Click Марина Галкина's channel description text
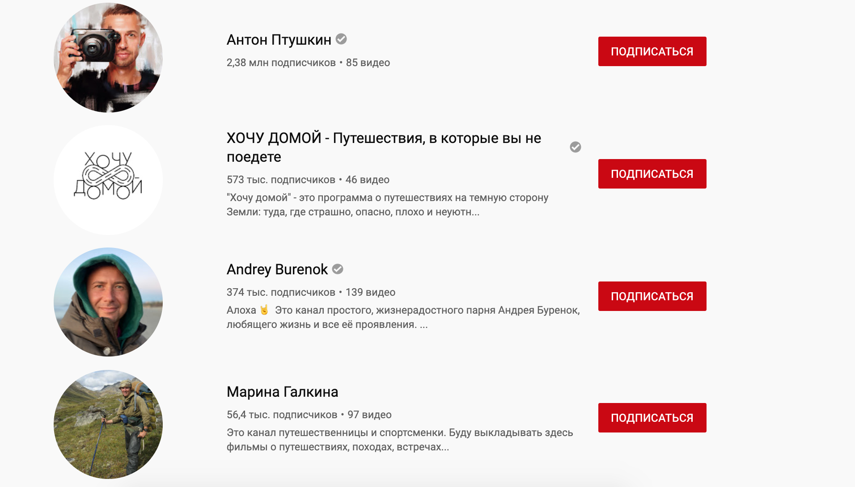The width and height of the screenshot is (855, 487). coord(399,440)
